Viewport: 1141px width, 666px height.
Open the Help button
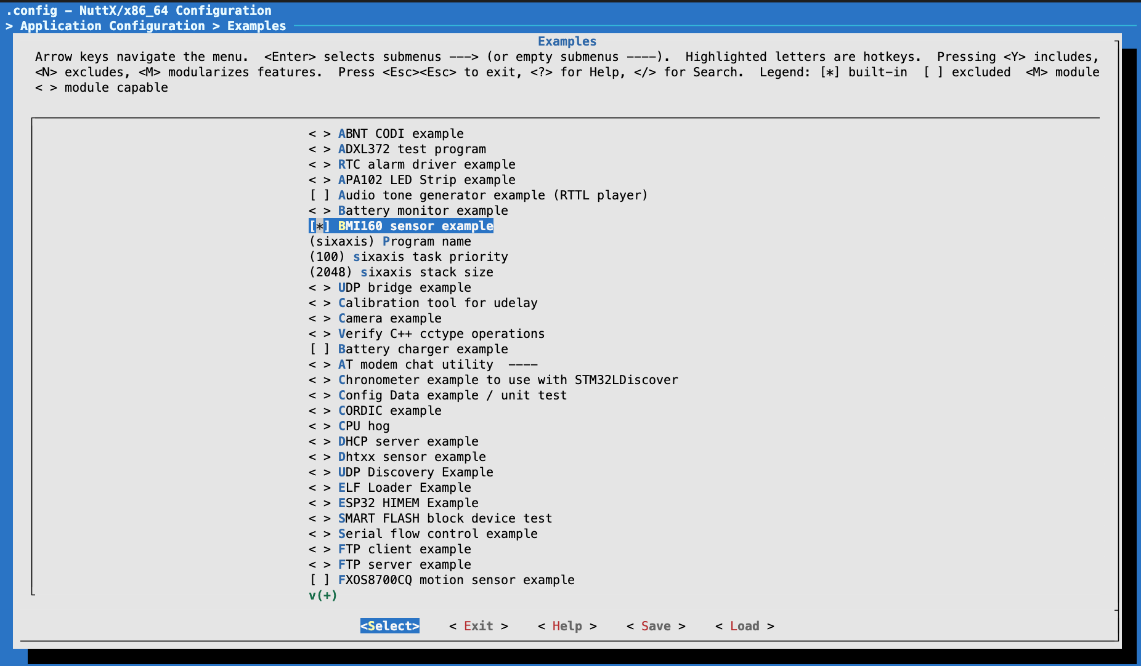pos(567,626)
